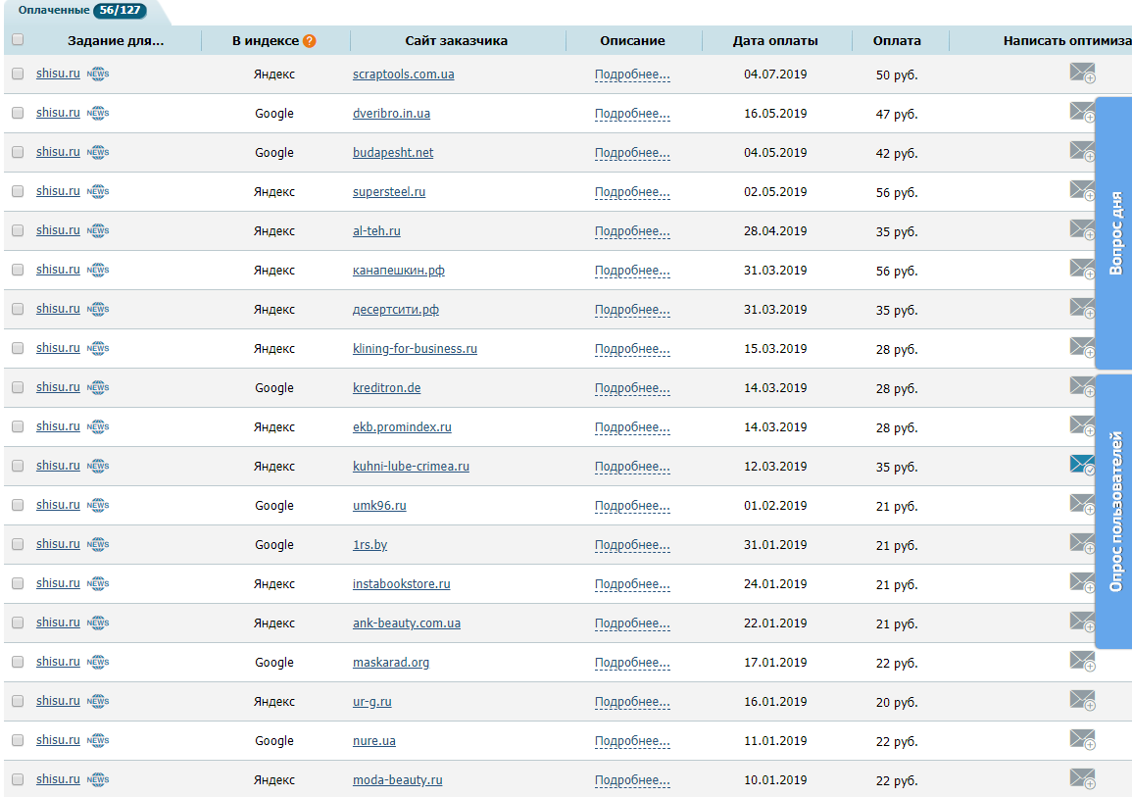
Task: Select the Оплаченные 56/127 tab
Action: pyautogui.click(x=81, y=11)
